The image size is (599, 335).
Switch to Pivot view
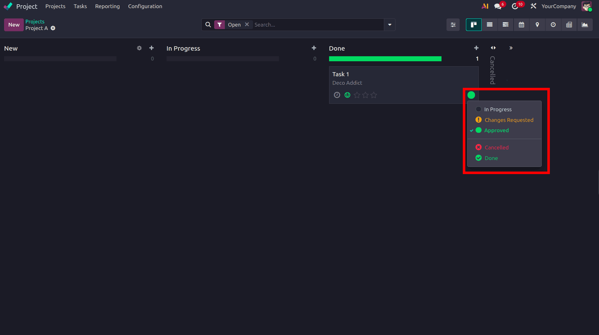569,25
